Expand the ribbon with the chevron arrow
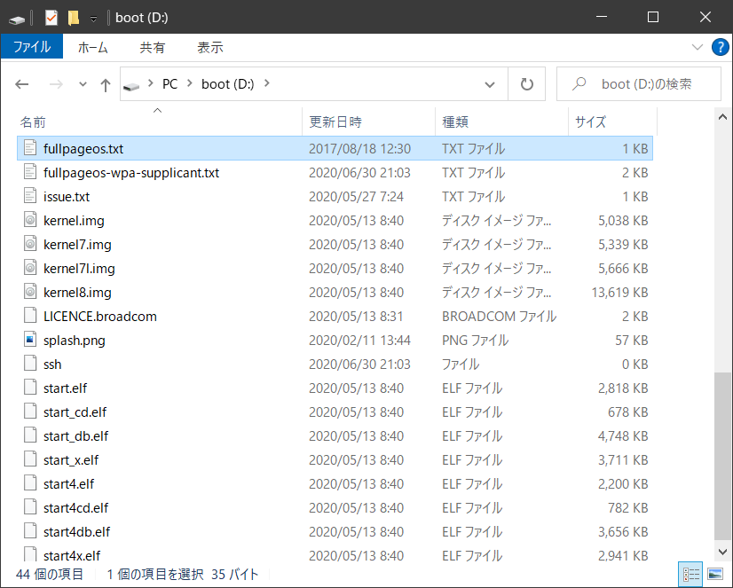 click(698, 47)
